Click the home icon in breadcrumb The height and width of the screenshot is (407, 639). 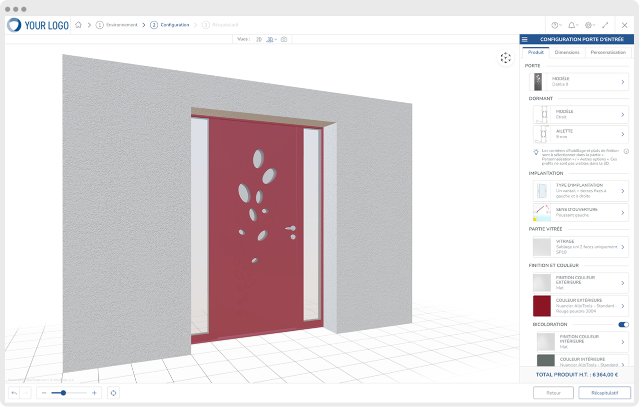coord(78,25)
